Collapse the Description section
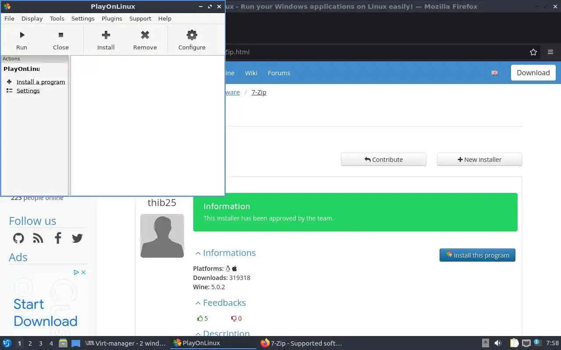 [223, 333]
